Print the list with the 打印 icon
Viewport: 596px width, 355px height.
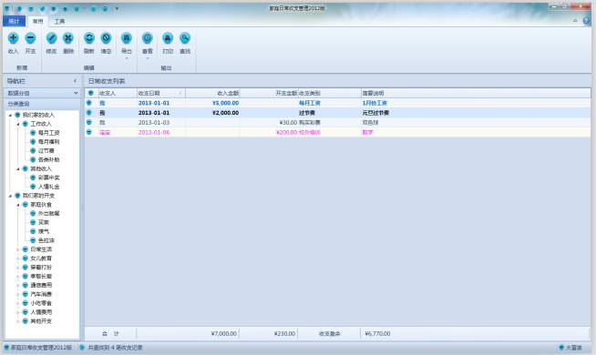[x=168, y=38]
